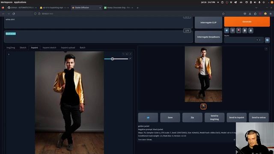Click the microphone icon in the system tray
Image resolution: width=274 pixels, height=154 pixels.
point(259,2)
